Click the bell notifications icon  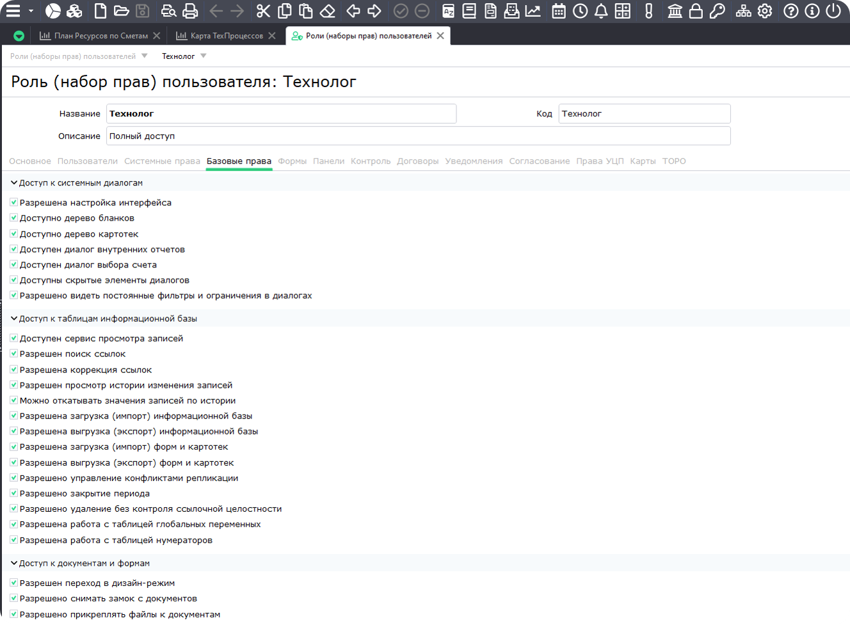click(601, 11)
